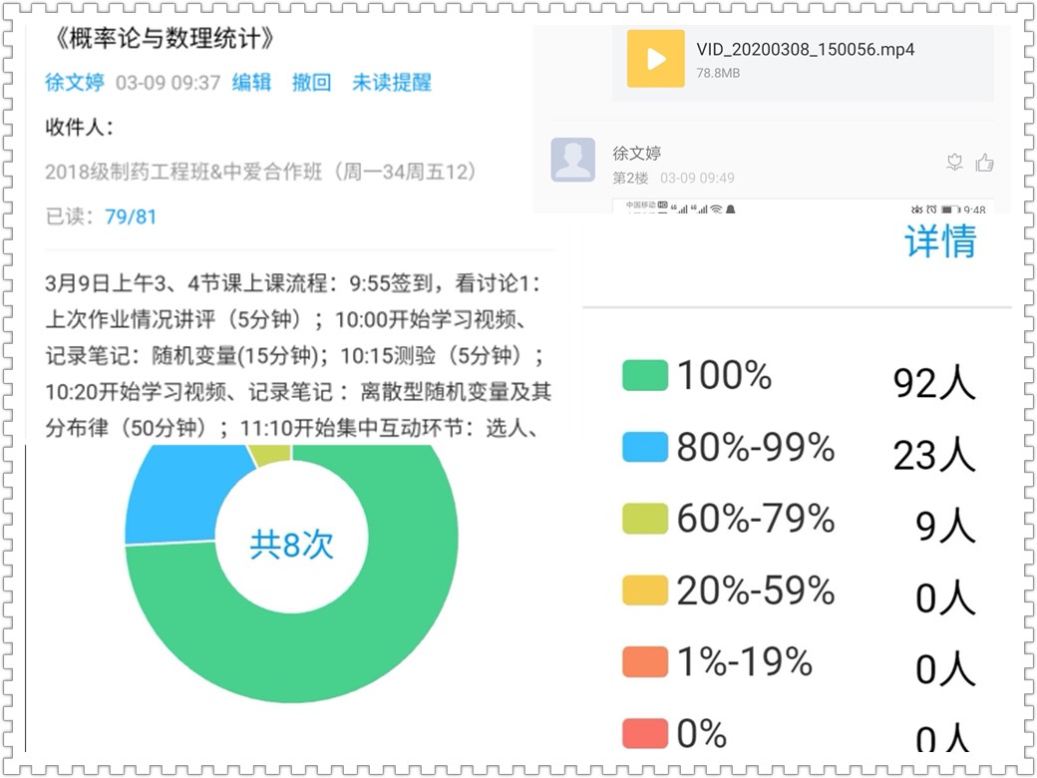Click 撤回 to recall the notice
This screenshot has height=778, width=1037.
(x=311, y=83)
